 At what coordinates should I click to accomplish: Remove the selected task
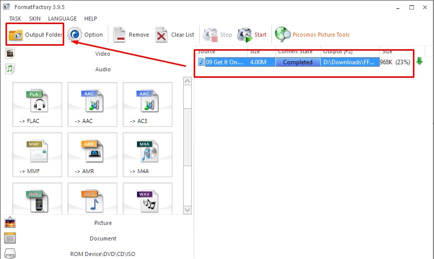pos(131,35)
